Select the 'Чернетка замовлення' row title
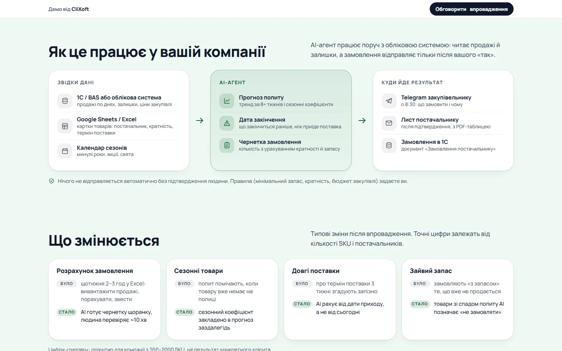The width and height of the screenshot is (562, 351). click(x=270, y=142)
